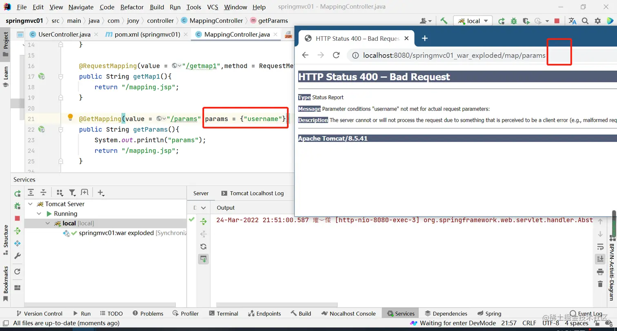
Task: Stop the running app using top toolbar stop
Action: (x=557, y=21)
